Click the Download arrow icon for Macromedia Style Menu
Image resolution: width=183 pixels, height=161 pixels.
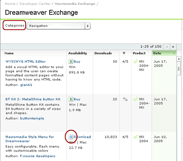point(71,137)
